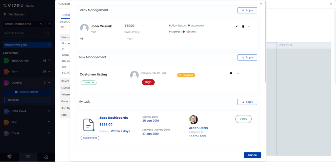Click the settings gear icon in bottom bar
This screenshot has height=162, width=336.
coord(46,157)
